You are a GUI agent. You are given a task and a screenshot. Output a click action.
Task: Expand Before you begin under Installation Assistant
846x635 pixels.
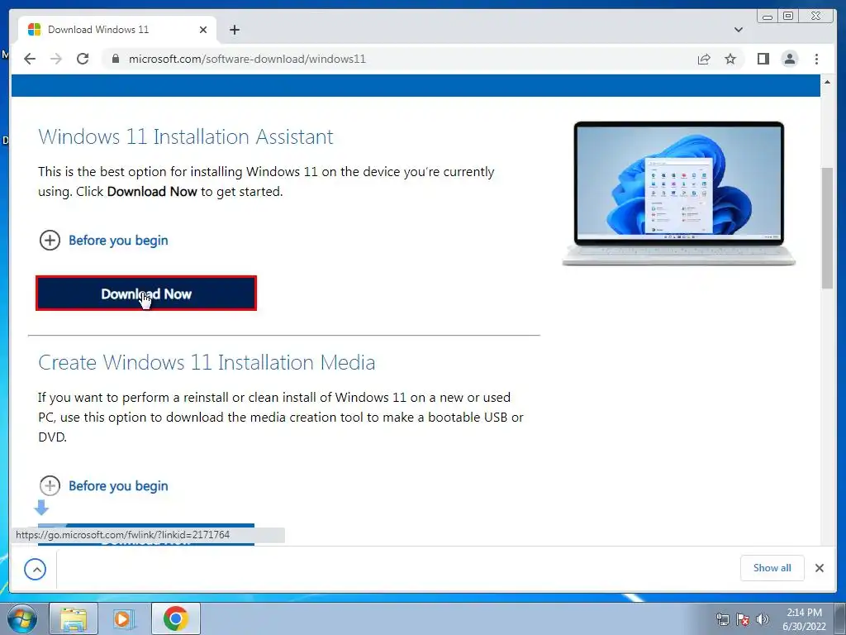pyautogui.click(x=103, y=241)
